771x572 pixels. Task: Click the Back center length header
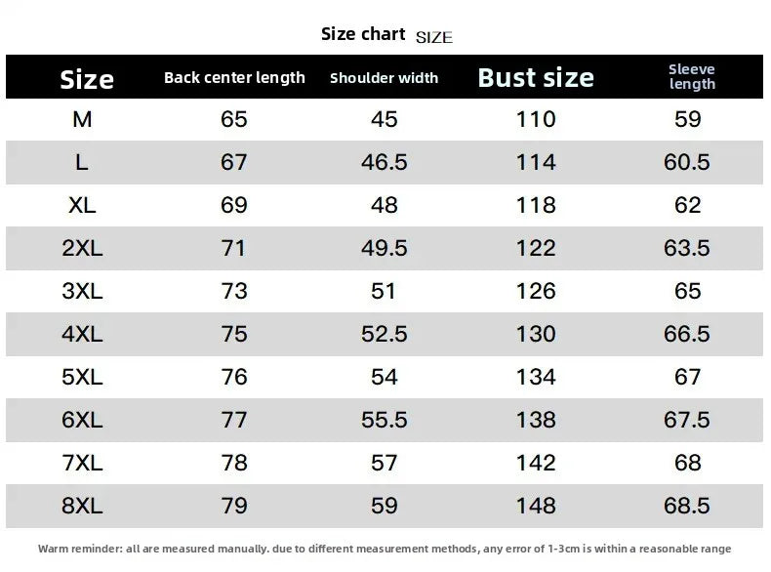pos(234,78)
